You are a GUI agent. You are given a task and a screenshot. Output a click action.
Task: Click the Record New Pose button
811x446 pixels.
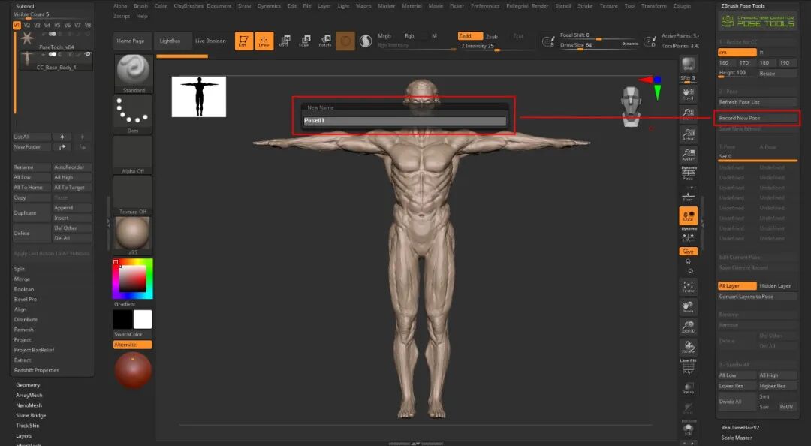757,118
